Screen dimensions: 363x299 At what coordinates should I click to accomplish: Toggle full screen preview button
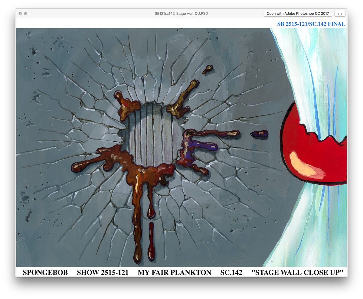click(26, 14)
